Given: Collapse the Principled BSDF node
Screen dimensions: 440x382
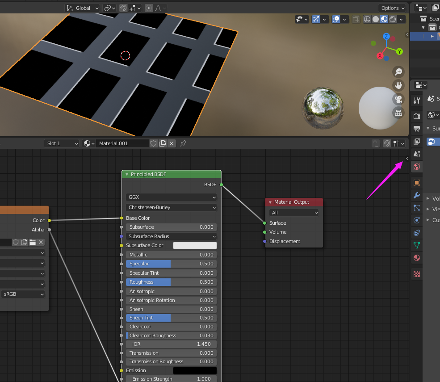Looking at the screenshot, I should click(x=127, y=174).
